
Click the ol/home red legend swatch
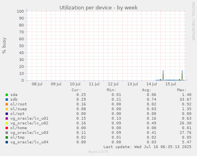(x=7, y=128)
